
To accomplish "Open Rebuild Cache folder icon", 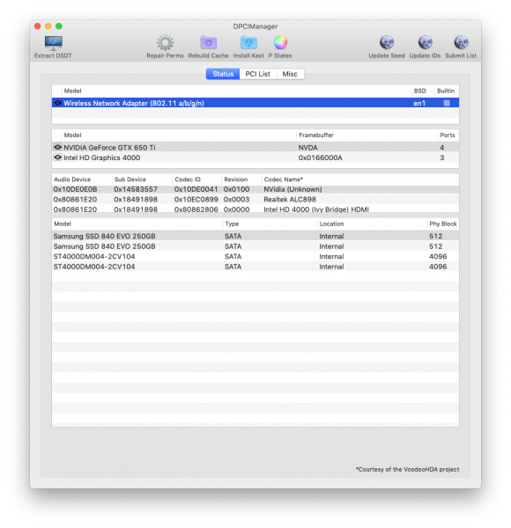I will coord(208,43).
